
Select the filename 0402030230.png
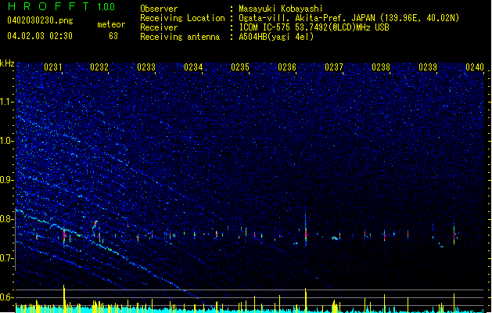40,20
